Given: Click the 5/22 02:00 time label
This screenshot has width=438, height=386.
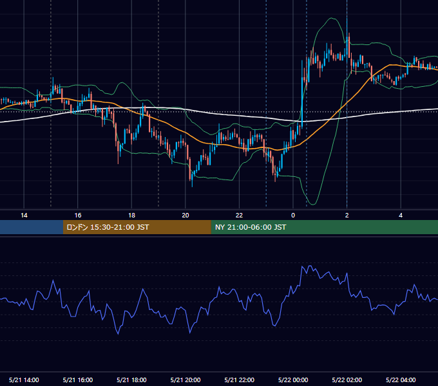Looking at the screenshot, I should pos(347,380).
